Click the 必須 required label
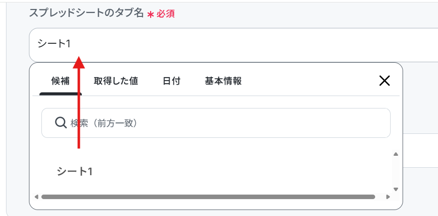This screenshot has width=438, height=216. click(166, 14)
